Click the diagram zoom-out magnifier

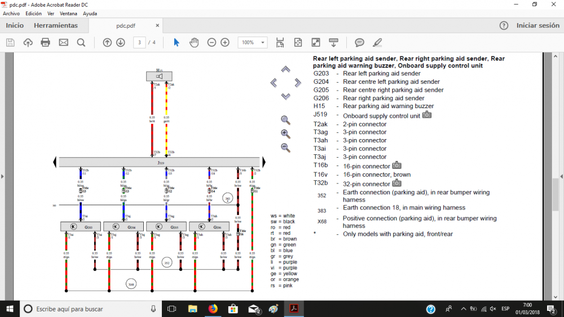[285, 148]
